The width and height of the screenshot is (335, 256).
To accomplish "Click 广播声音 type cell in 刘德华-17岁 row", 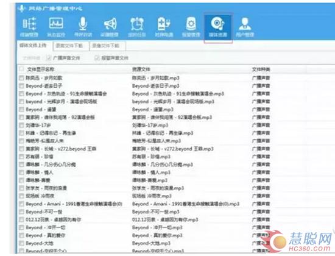I will [x=261, y=125].
